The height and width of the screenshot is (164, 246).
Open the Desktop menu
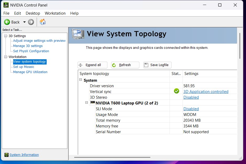33,13
